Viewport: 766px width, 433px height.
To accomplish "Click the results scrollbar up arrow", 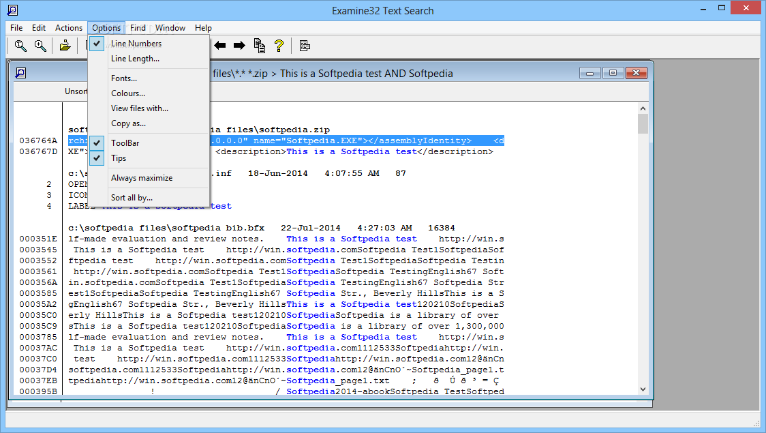I will coord(643,108).
